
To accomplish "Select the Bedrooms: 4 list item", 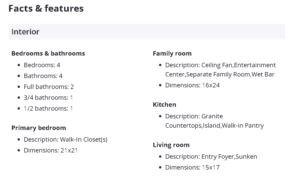I will pos(42,65).
